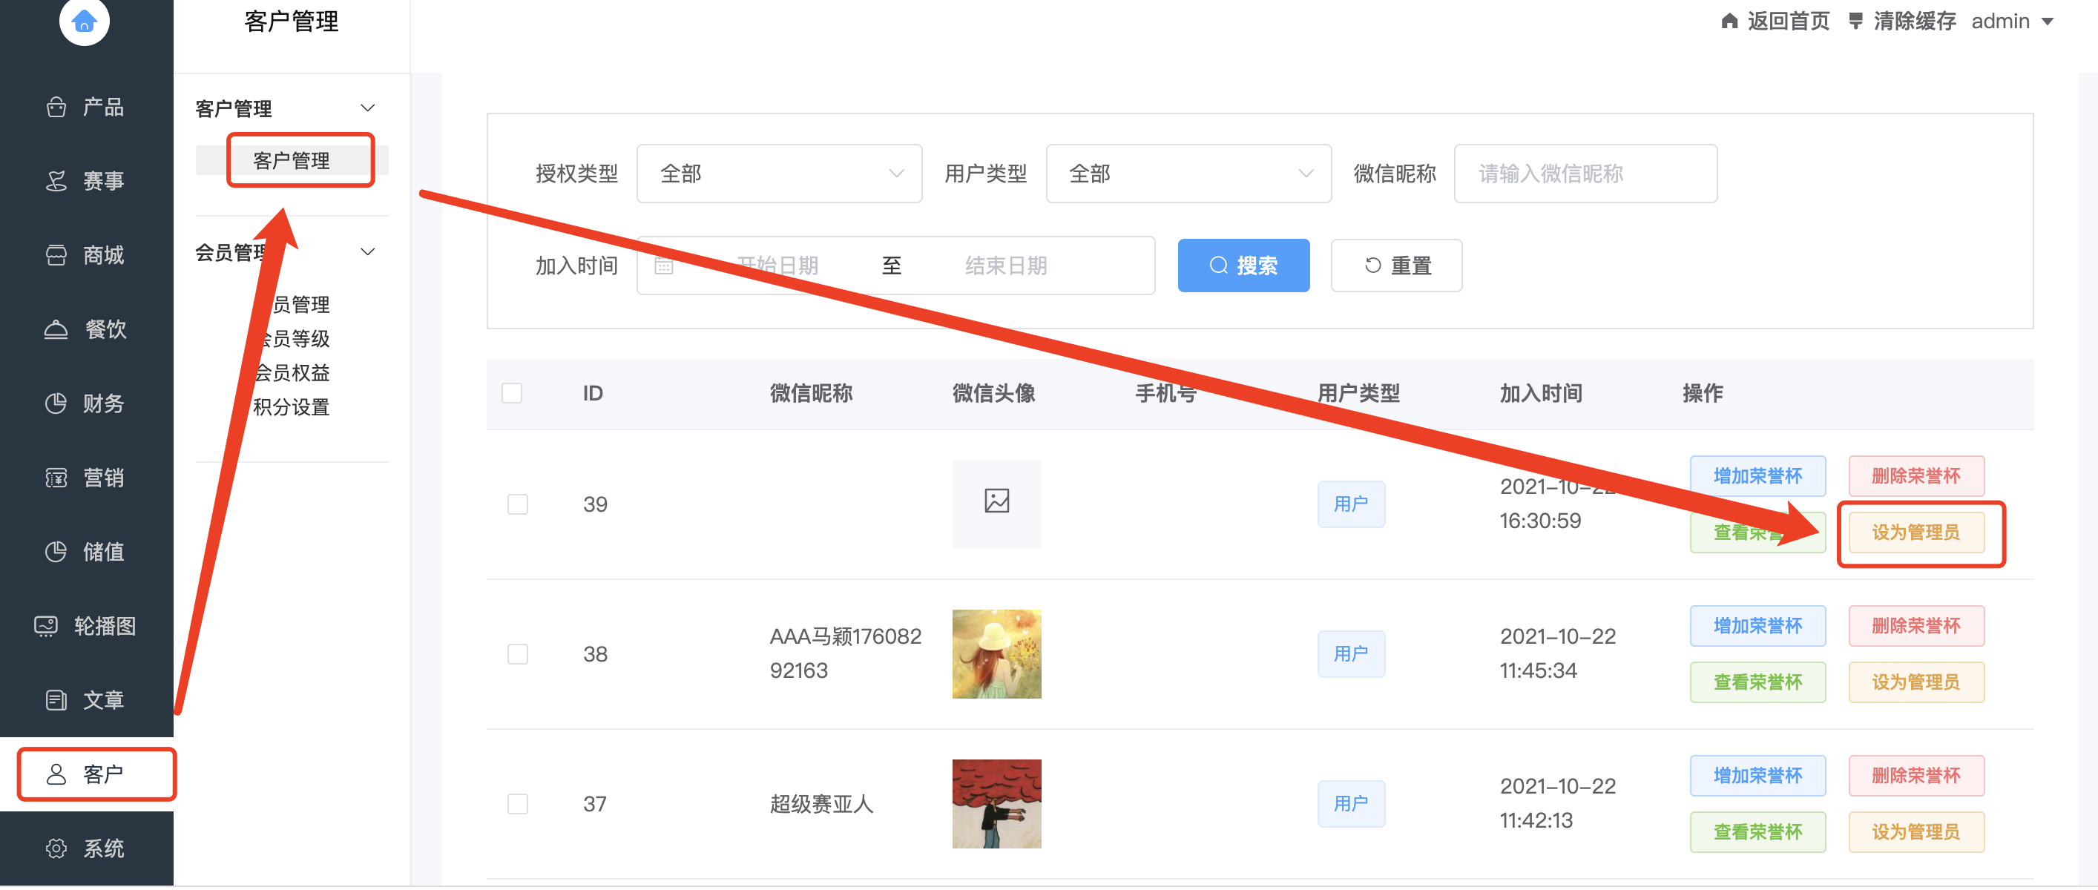Image resolution: width=2098 pixels, height=890 pixels.
Task: Toggle the select-all checkbox in table header
Action: point(513,393)
